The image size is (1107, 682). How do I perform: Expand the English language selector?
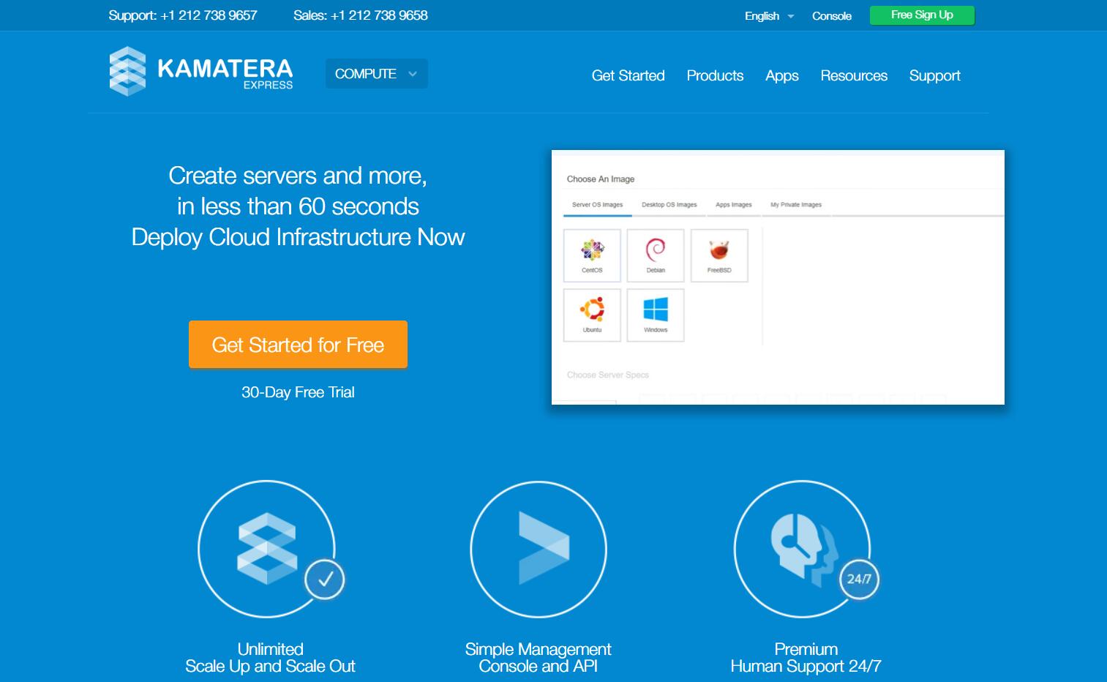(769, 16)
